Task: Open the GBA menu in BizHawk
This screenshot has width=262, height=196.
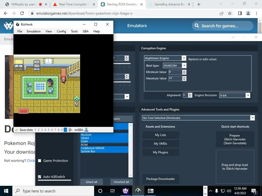Action: 85,31
